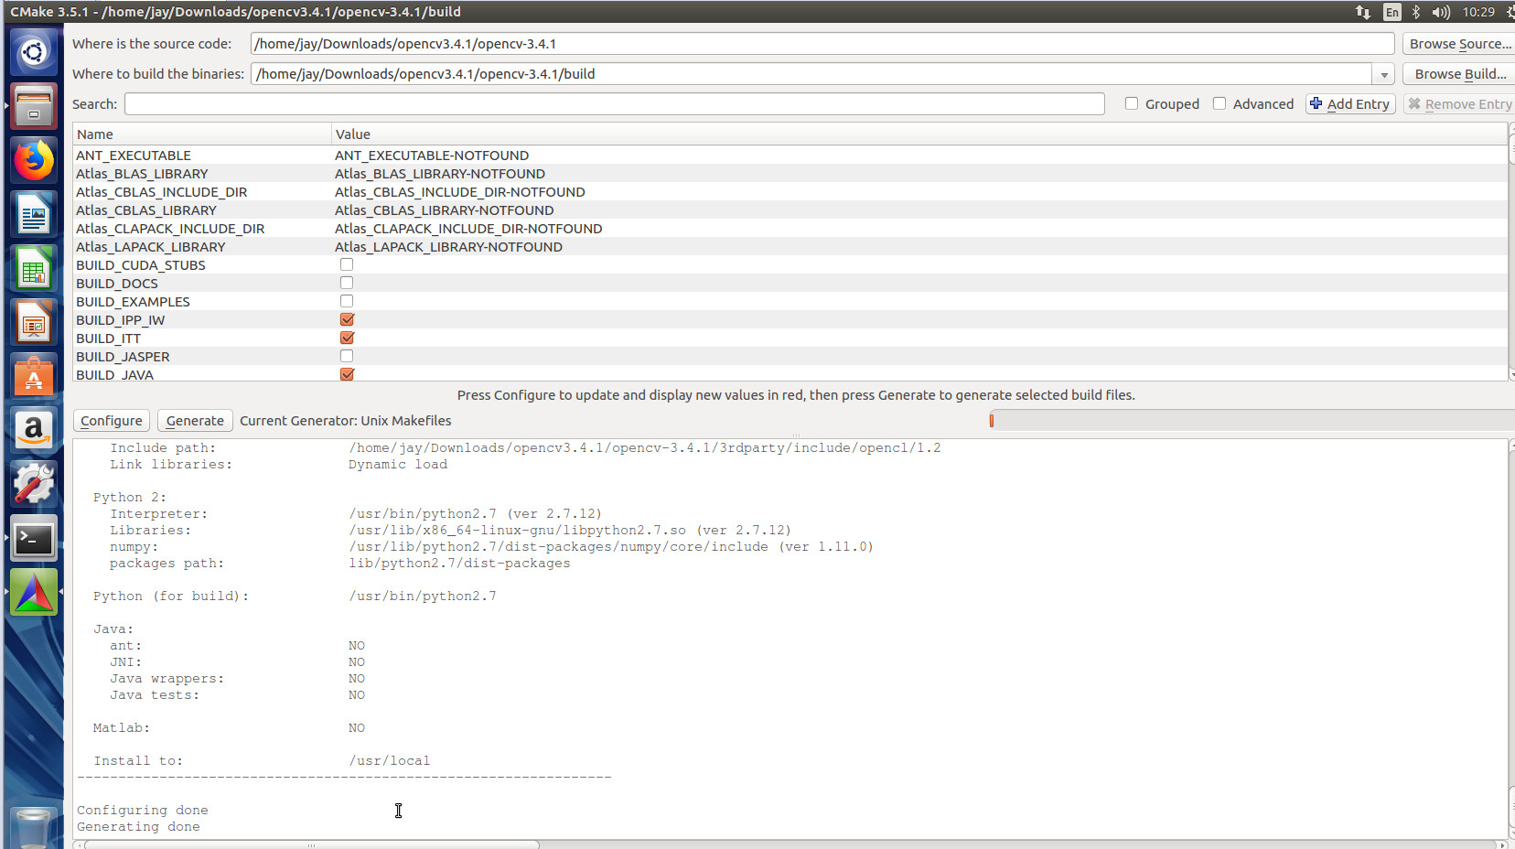
Task: Click the Generate button
Action: [194, 420]
